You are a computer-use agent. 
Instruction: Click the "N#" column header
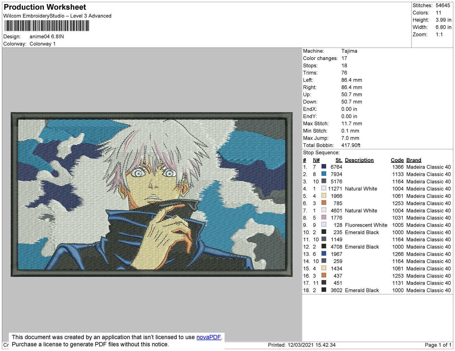click(316, 160)
